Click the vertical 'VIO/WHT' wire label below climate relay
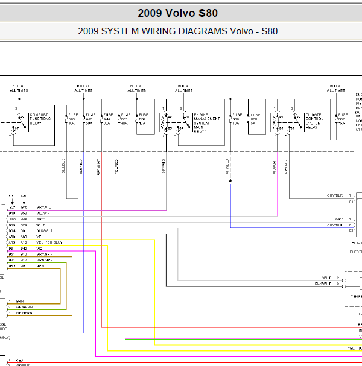Viewport: 362px width, 366px height. 275,166
